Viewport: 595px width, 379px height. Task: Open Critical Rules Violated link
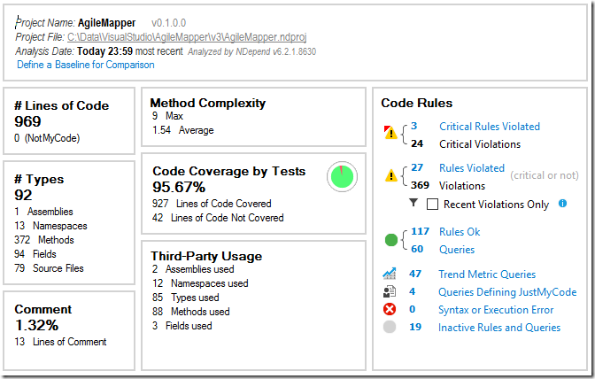tap(490, 127)
